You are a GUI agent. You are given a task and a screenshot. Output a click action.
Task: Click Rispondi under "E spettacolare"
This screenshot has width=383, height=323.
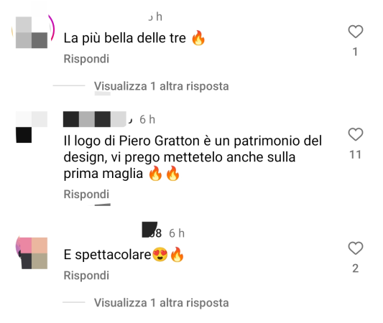(86, 276)
